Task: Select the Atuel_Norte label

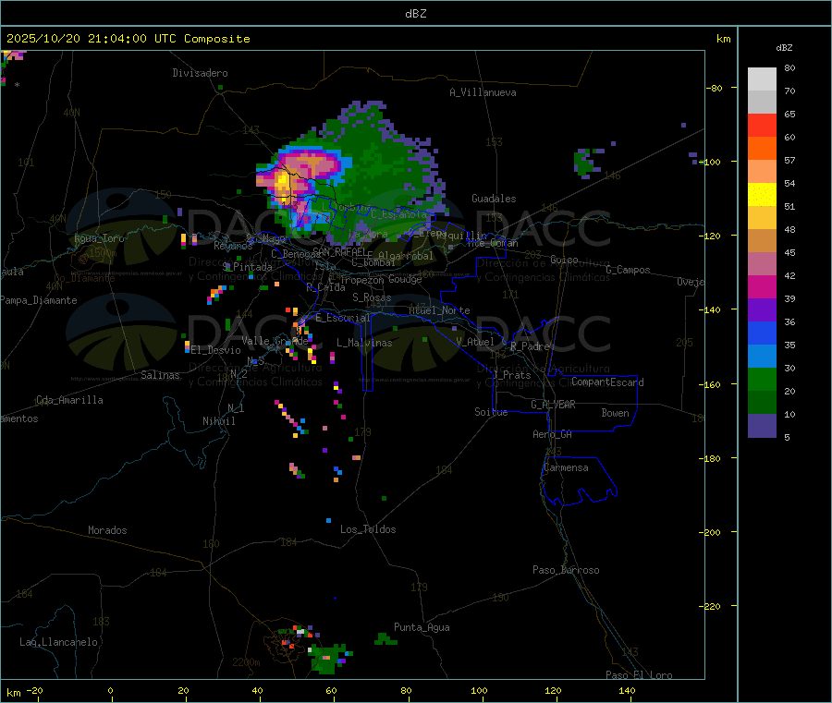Action: pyautogui.click(x=439, y=310)
